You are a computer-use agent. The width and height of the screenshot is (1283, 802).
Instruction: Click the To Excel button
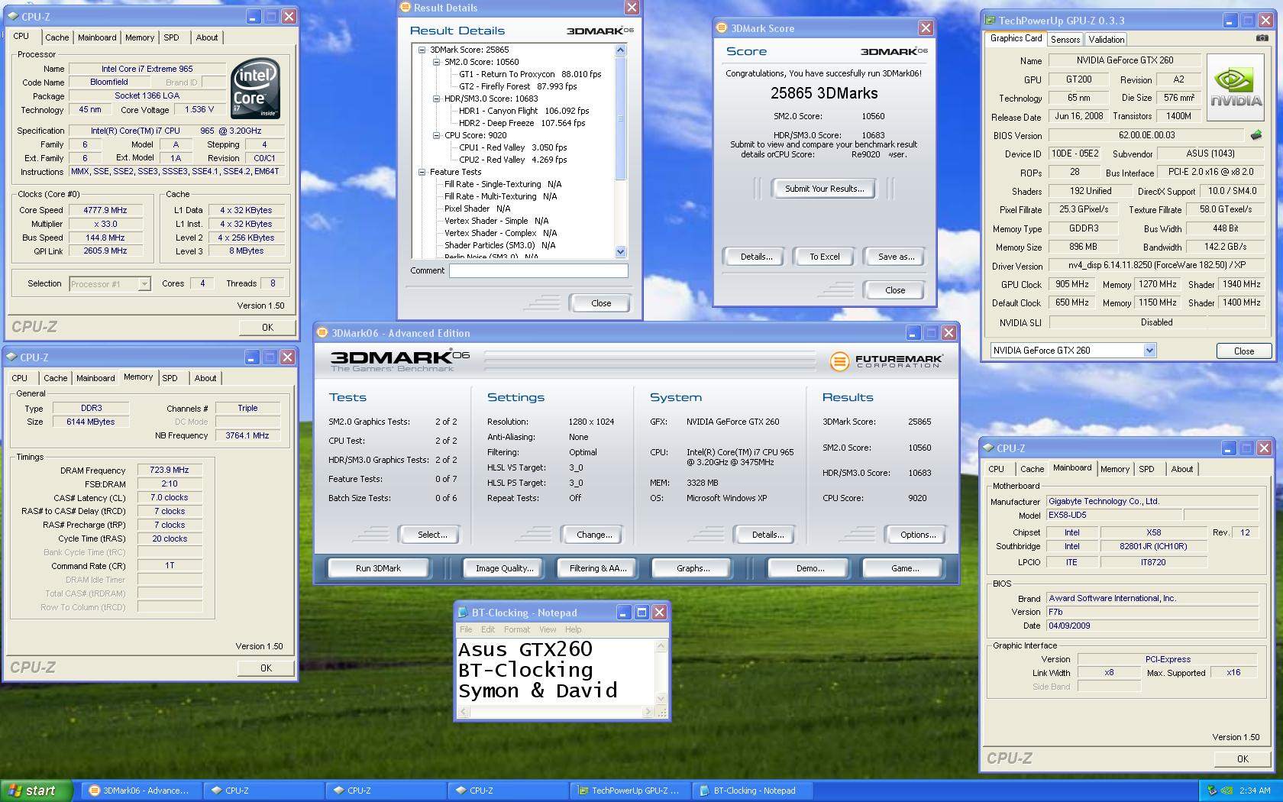[x=824, y=257]
